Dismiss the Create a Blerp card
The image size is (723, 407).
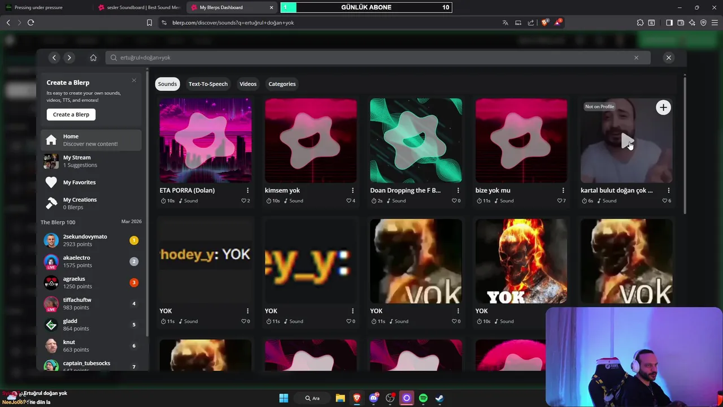134,80
